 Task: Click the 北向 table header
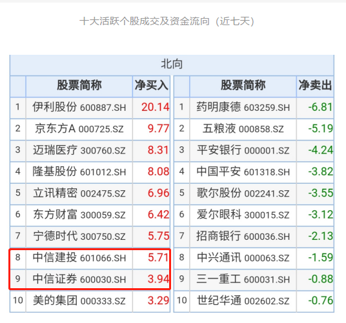172,64
